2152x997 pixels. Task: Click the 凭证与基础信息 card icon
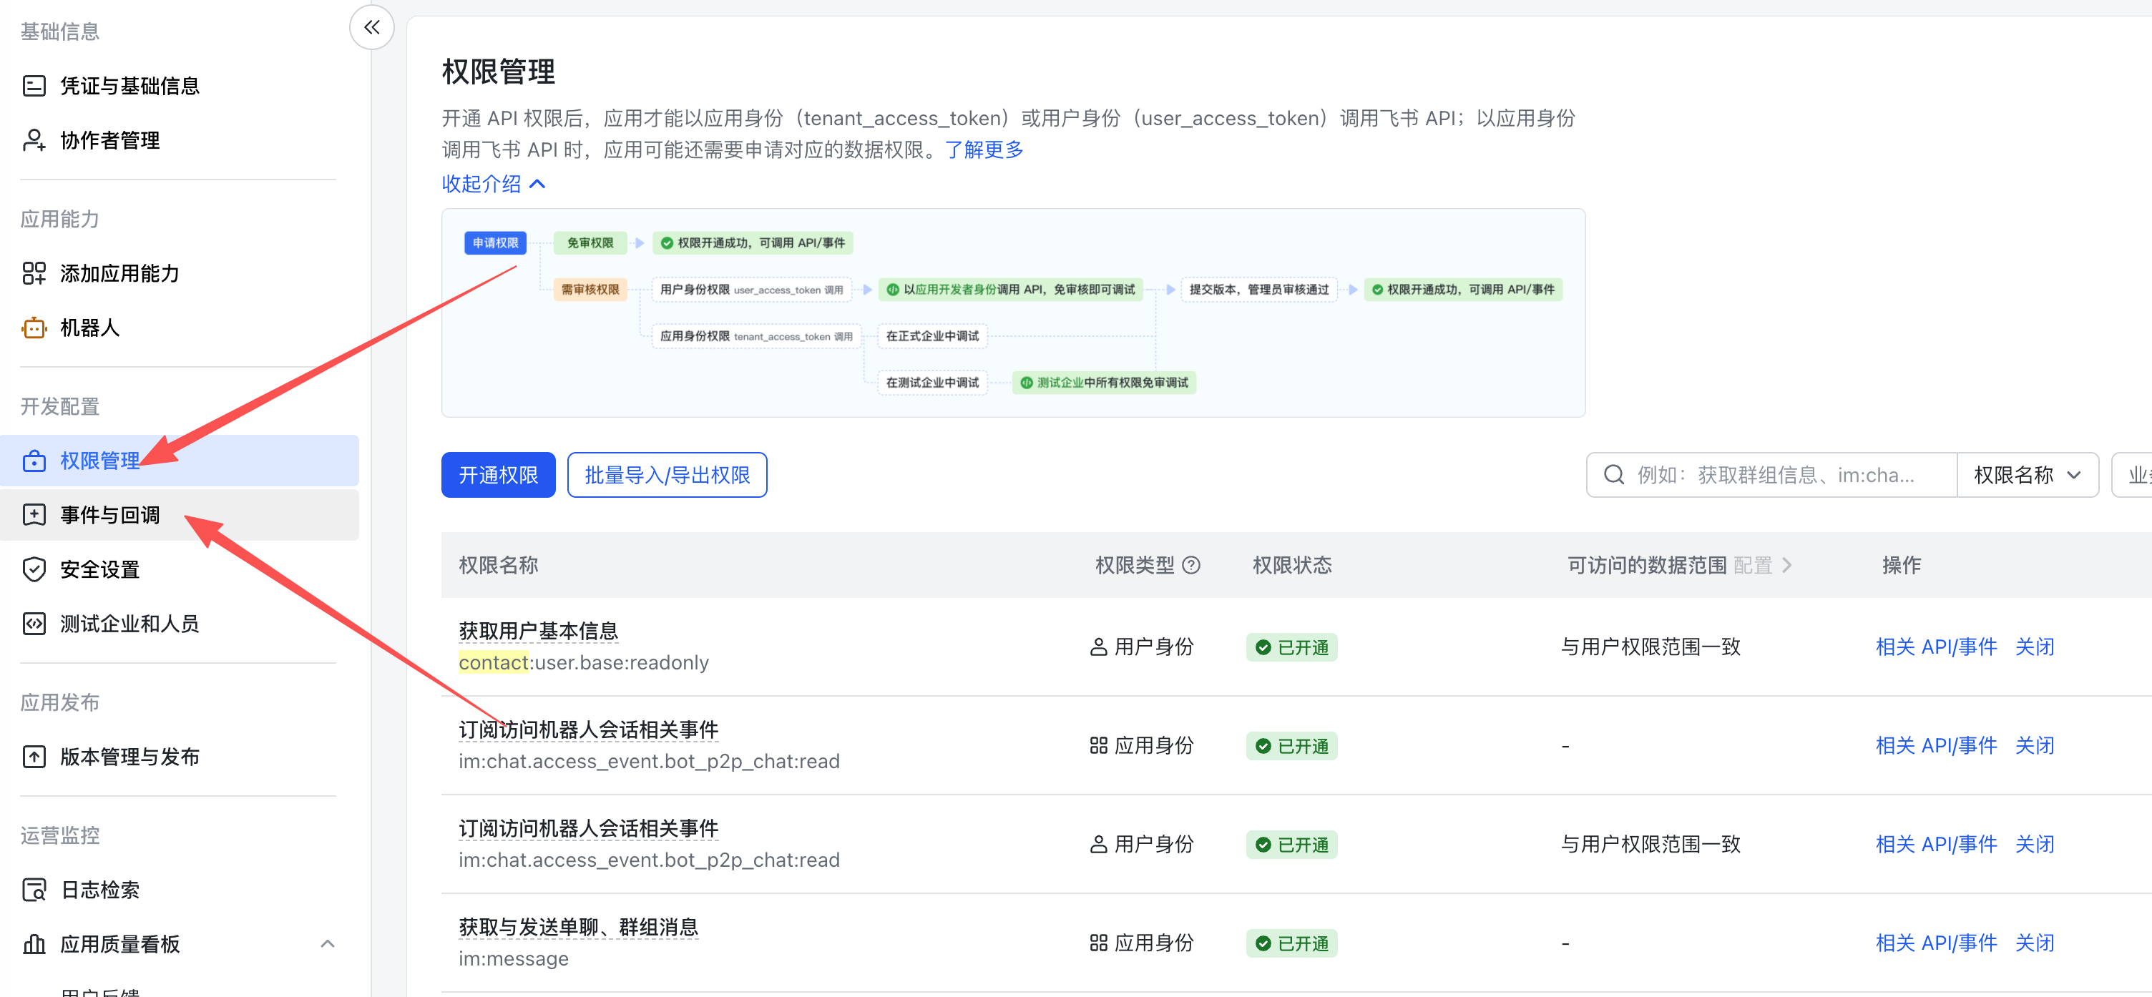click(34, 86)
